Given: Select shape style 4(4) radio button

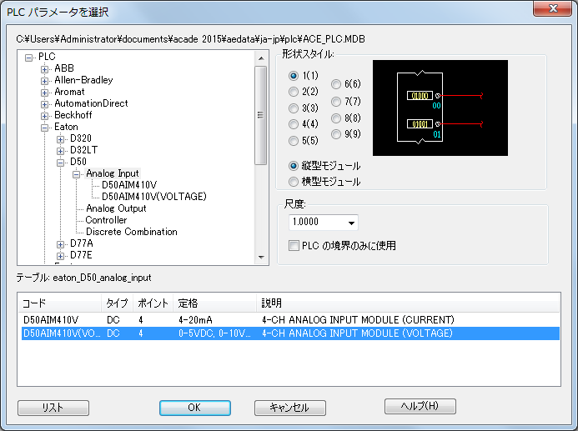Looking at the screenshot, I should click(x=294, y=124).
